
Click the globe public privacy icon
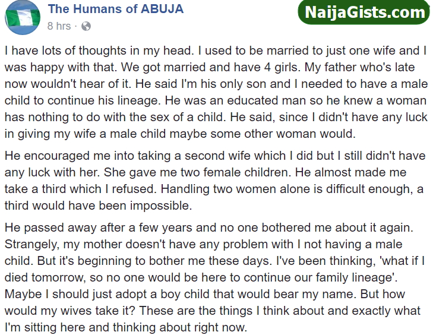[86, 26]
